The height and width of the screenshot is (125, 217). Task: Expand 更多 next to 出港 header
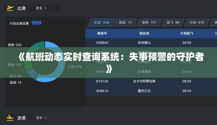pos(41,8)
